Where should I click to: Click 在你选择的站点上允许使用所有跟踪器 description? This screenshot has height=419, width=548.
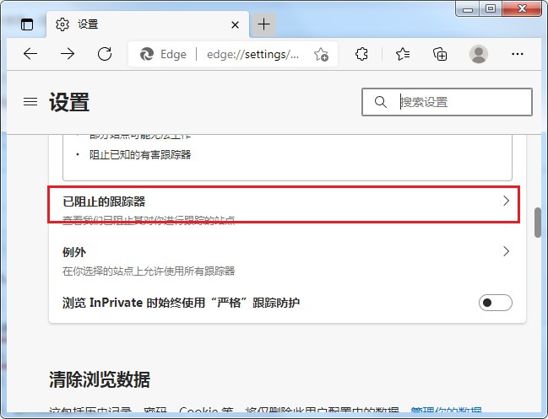149,271
